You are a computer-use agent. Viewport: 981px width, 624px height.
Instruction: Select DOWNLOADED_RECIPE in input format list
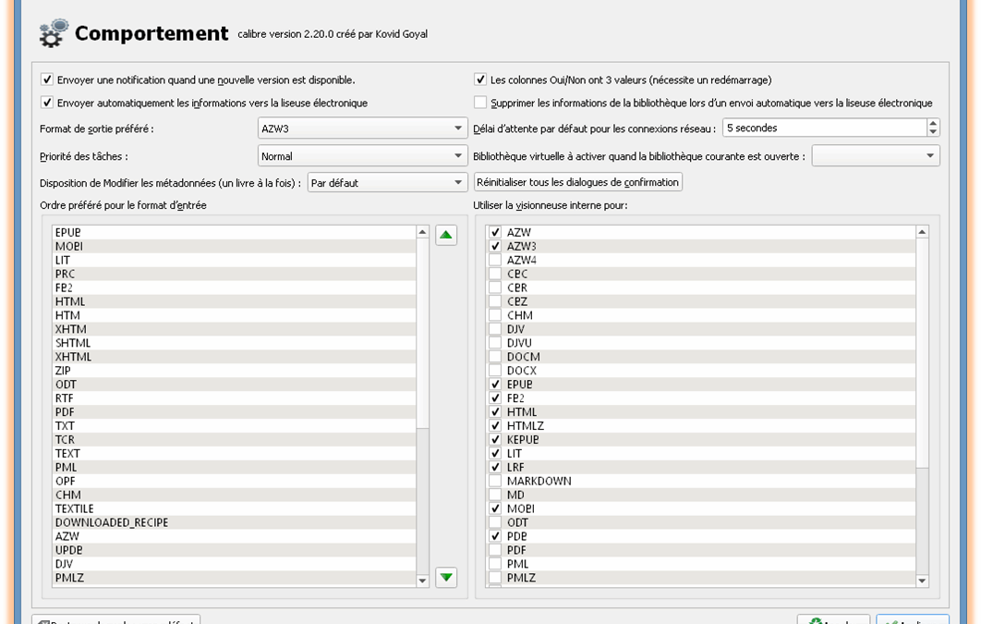(234, 522)
